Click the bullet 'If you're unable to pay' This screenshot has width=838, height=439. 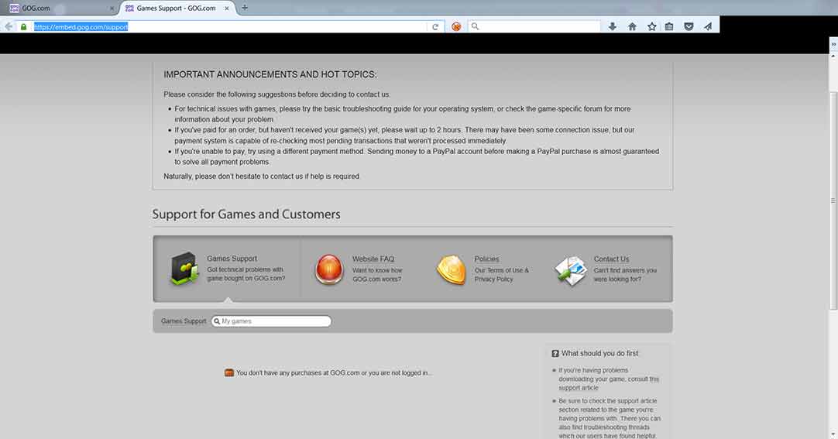pos(417,156)
